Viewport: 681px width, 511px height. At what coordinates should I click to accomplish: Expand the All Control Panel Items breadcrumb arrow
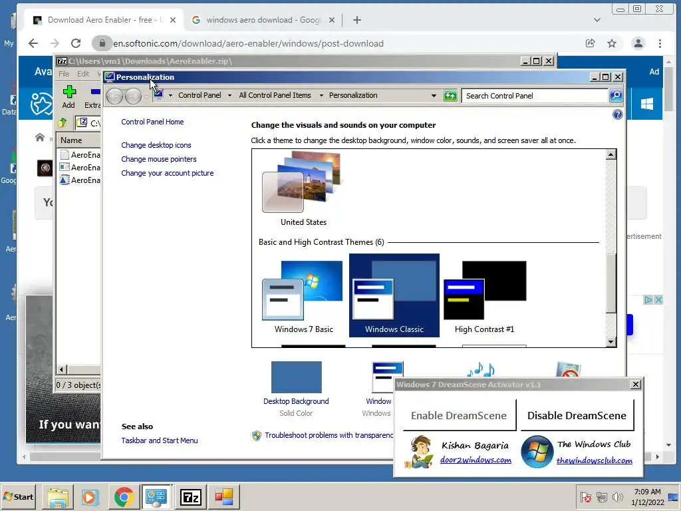click(321, 96)
